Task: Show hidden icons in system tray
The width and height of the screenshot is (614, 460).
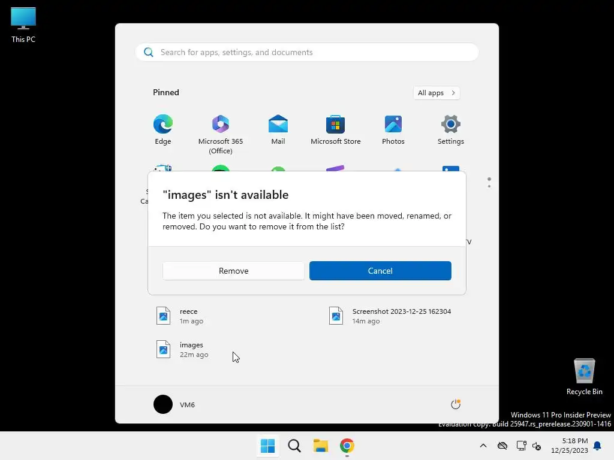Action: pyautogui.click(x=483, y=446)
